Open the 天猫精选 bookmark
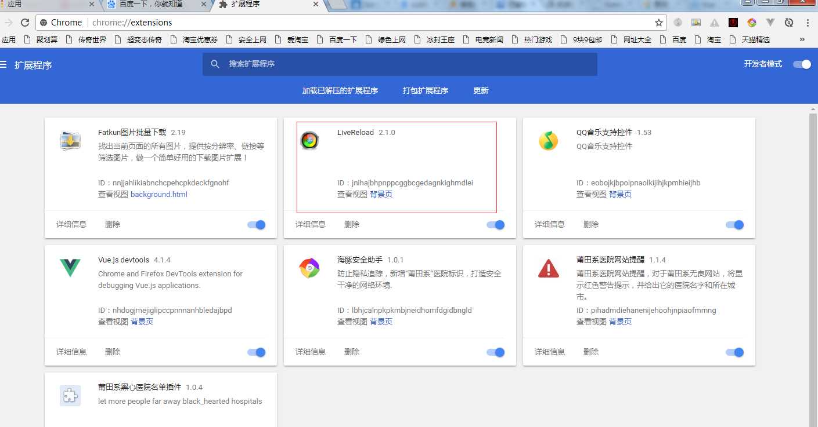818x427 pixels. (x=749, y=40)
